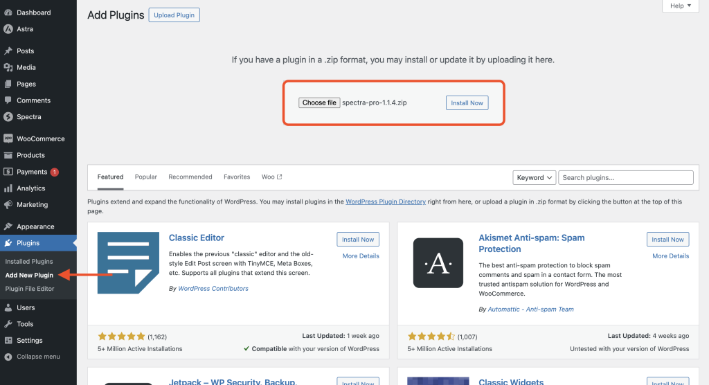Open the Classic Widgets plugin title
The height and width of the screenshot is (385, 709).
pyautogui.click(x=511, y=382)
